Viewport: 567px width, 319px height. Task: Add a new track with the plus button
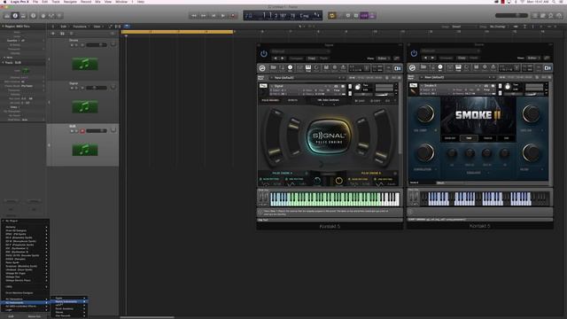(53, 34)
